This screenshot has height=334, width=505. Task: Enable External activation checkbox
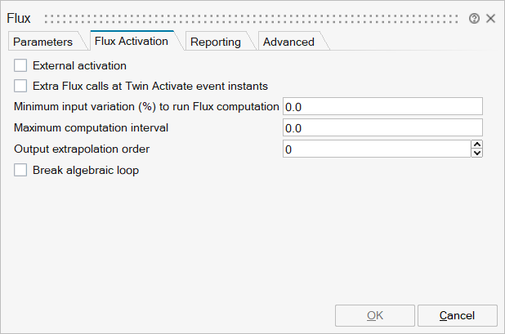tap(21, 65)
